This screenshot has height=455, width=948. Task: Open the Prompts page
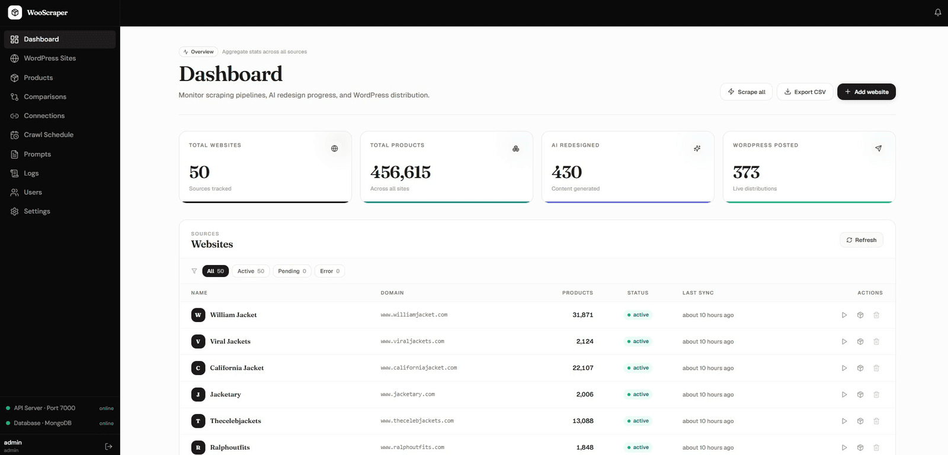60,154
